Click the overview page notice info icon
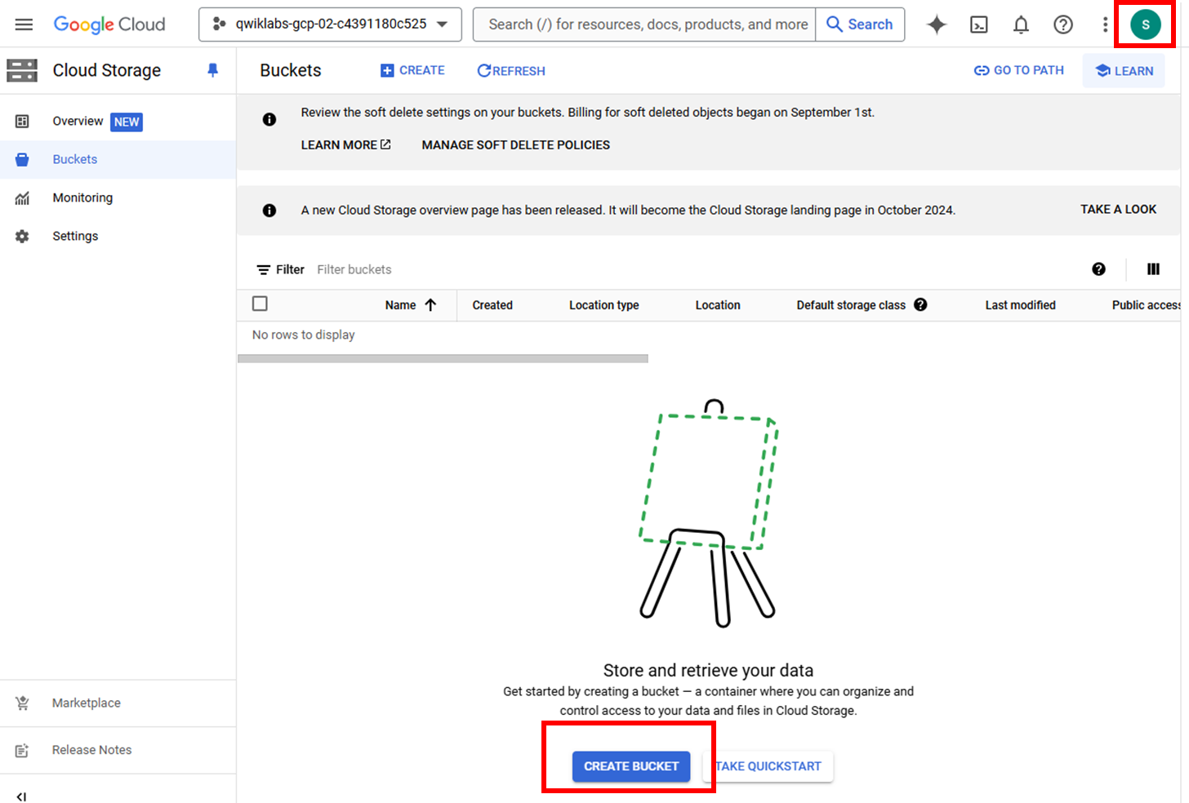This screenshot has width=1189, height=803. tap(269, 211)
